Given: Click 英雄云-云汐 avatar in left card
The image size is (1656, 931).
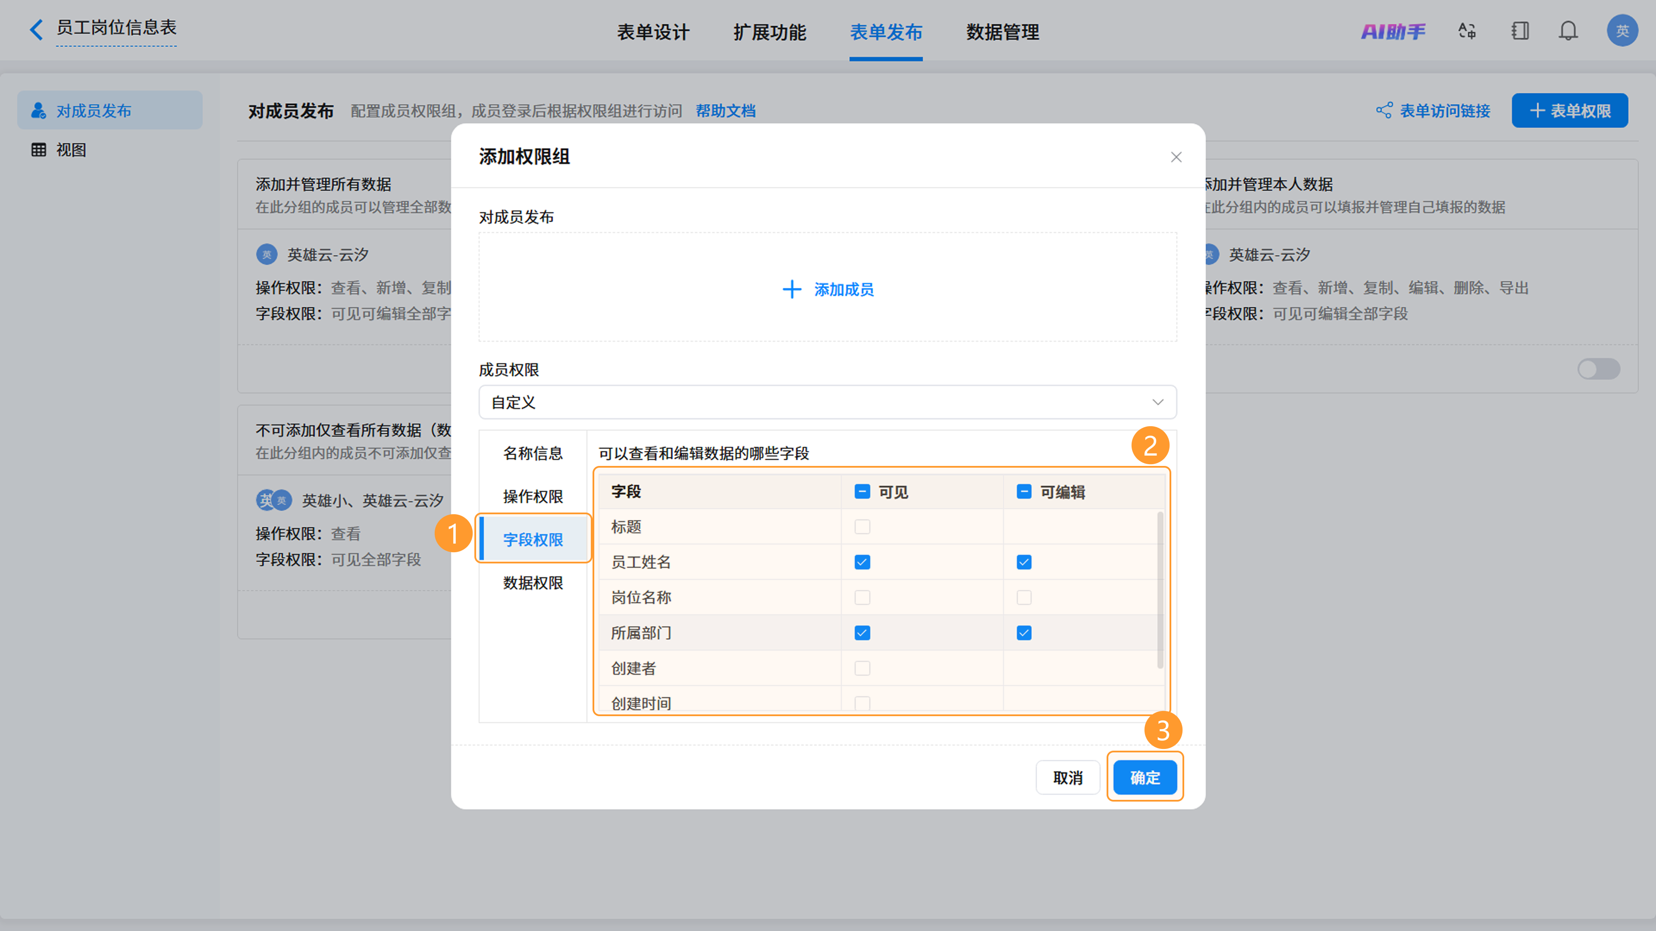Looking at the screenshot, I should pyautogui.click(x=267, y=255).
